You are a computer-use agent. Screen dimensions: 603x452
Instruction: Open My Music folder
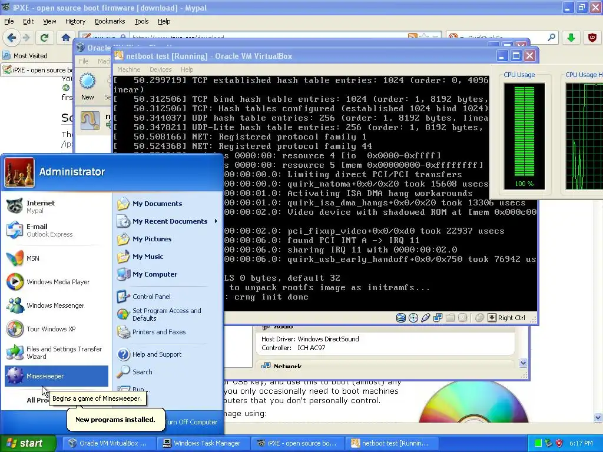(x=168, y=257)
